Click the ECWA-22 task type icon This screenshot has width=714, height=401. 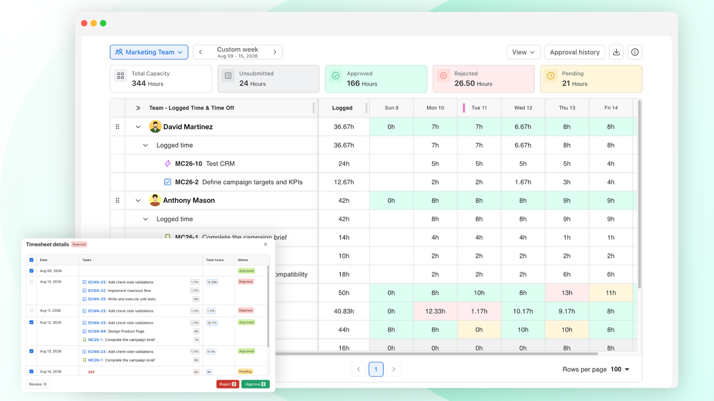(x=84, y=291)
